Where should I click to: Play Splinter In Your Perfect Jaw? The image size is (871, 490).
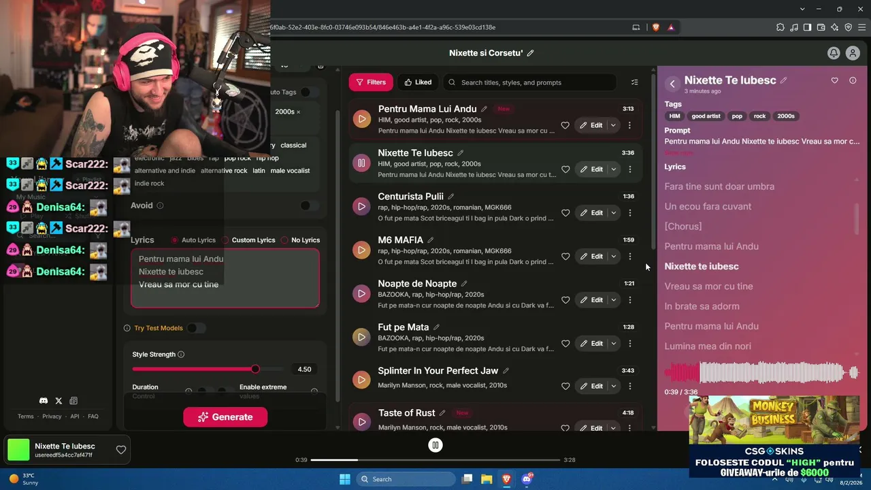click(x=361, y=379)
